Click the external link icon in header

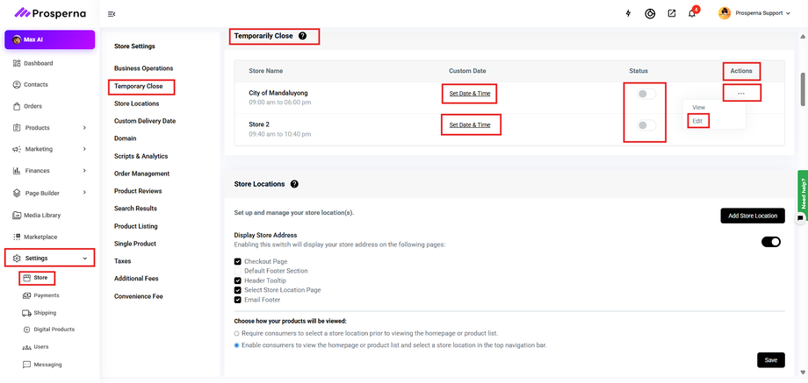point(671,13)
